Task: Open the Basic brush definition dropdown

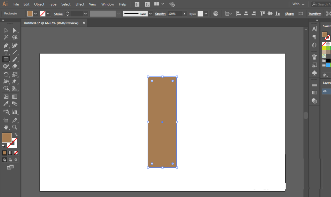Action: [x=150, y=14]
